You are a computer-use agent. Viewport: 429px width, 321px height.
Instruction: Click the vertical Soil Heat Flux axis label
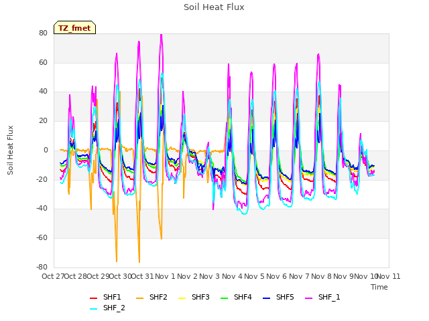point(10,150)
